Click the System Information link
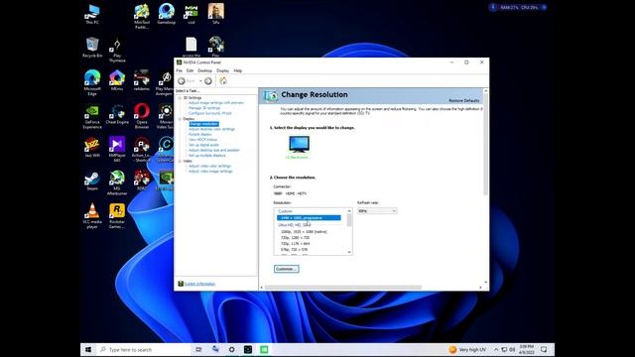Viewport: 635px width, 357px height. tap(199, 284)
